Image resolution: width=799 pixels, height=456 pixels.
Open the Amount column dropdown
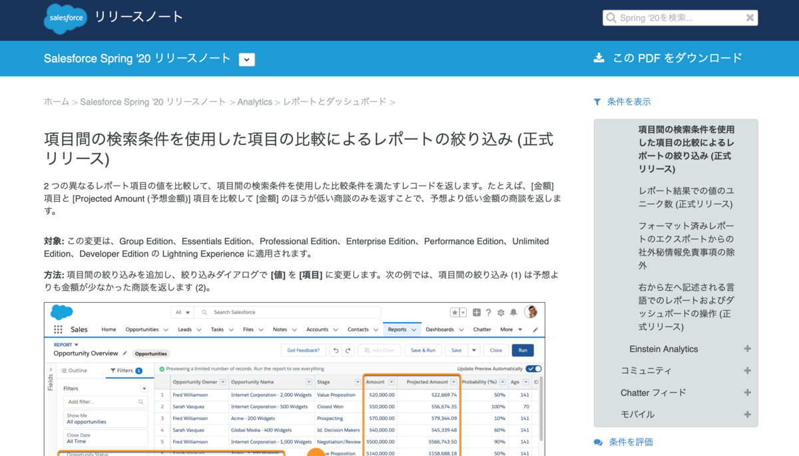tap(392, 382)
